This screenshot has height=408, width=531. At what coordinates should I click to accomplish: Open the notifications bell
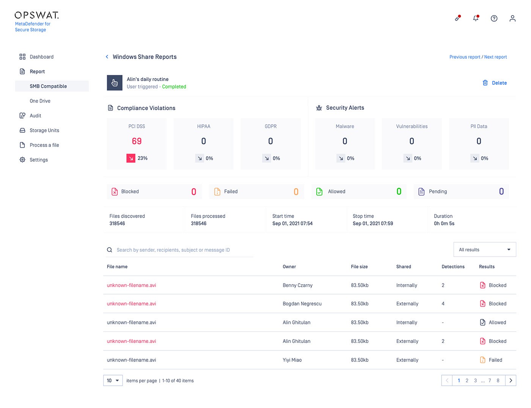click(x=476, y=18)
